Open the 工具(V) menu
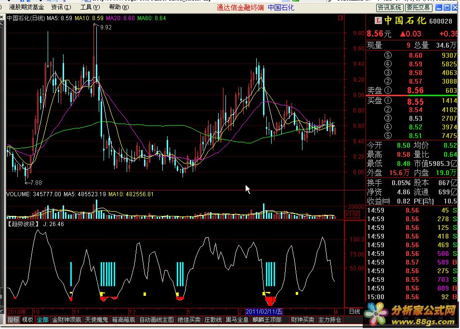 coord(90,7)
